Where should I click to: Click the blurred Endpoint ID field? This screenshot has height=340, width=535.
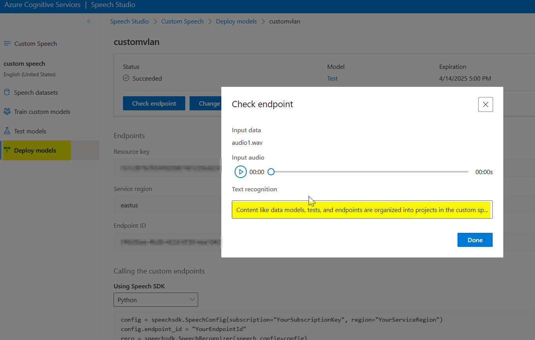point(167,242)
